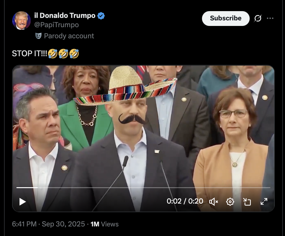Open video settings gear
Viewport: 285px width, 236px height.
tap(230, 202)
